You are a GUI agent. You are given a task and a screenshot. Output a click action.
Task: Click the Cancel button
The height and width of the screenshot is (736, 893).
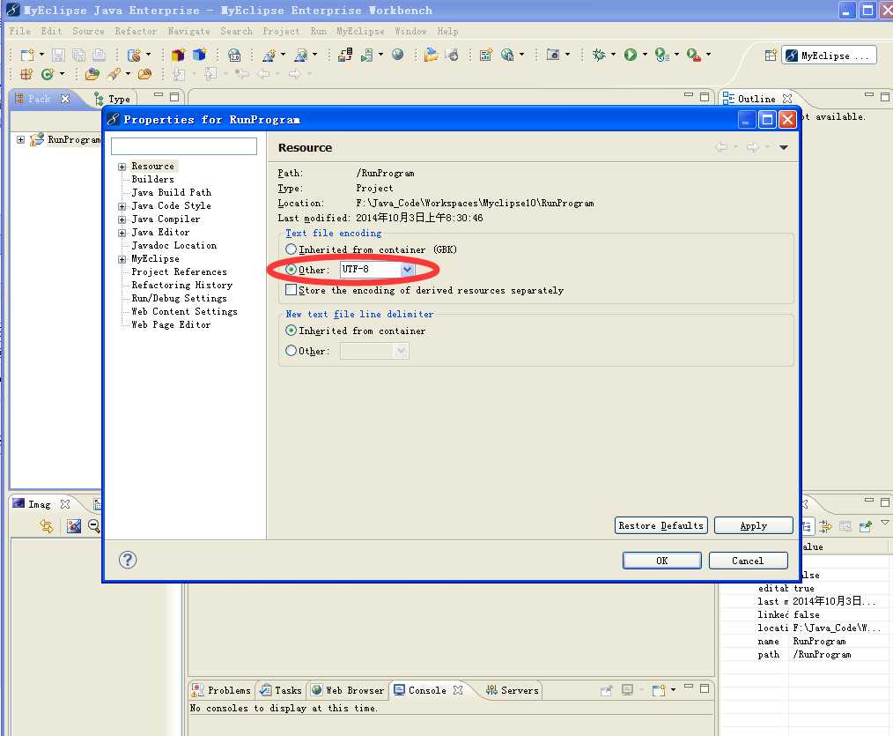tap(748, 561)
